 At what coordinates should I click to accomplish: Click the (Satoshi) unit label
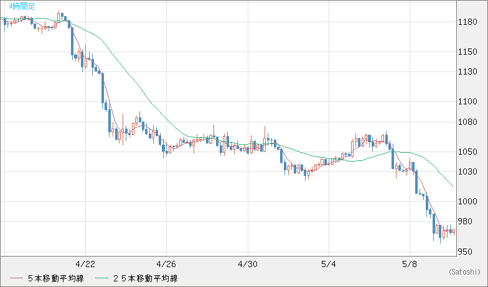(x=464, y=272)
